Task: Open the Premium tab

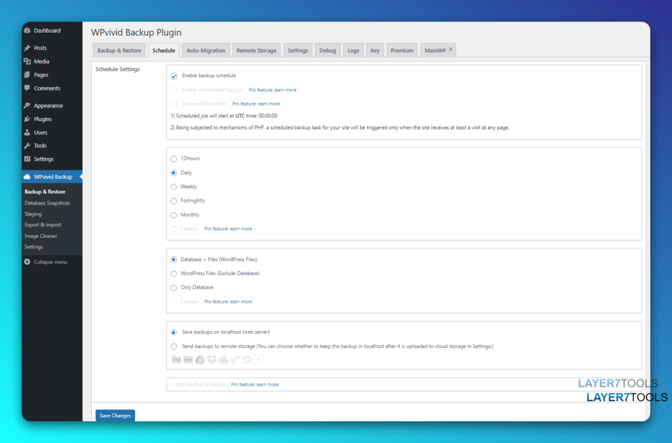Action: (402, 50)
